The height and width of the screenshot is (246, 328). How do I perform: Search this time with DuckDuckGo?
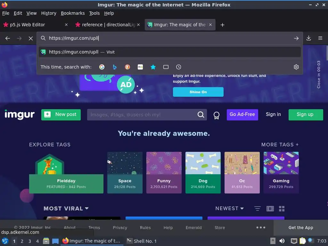point(127,67)
